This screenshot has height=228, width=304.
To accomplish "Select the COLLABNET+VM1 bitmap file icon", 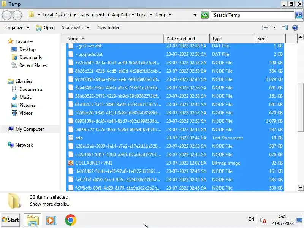I will [x=71, y=163].
